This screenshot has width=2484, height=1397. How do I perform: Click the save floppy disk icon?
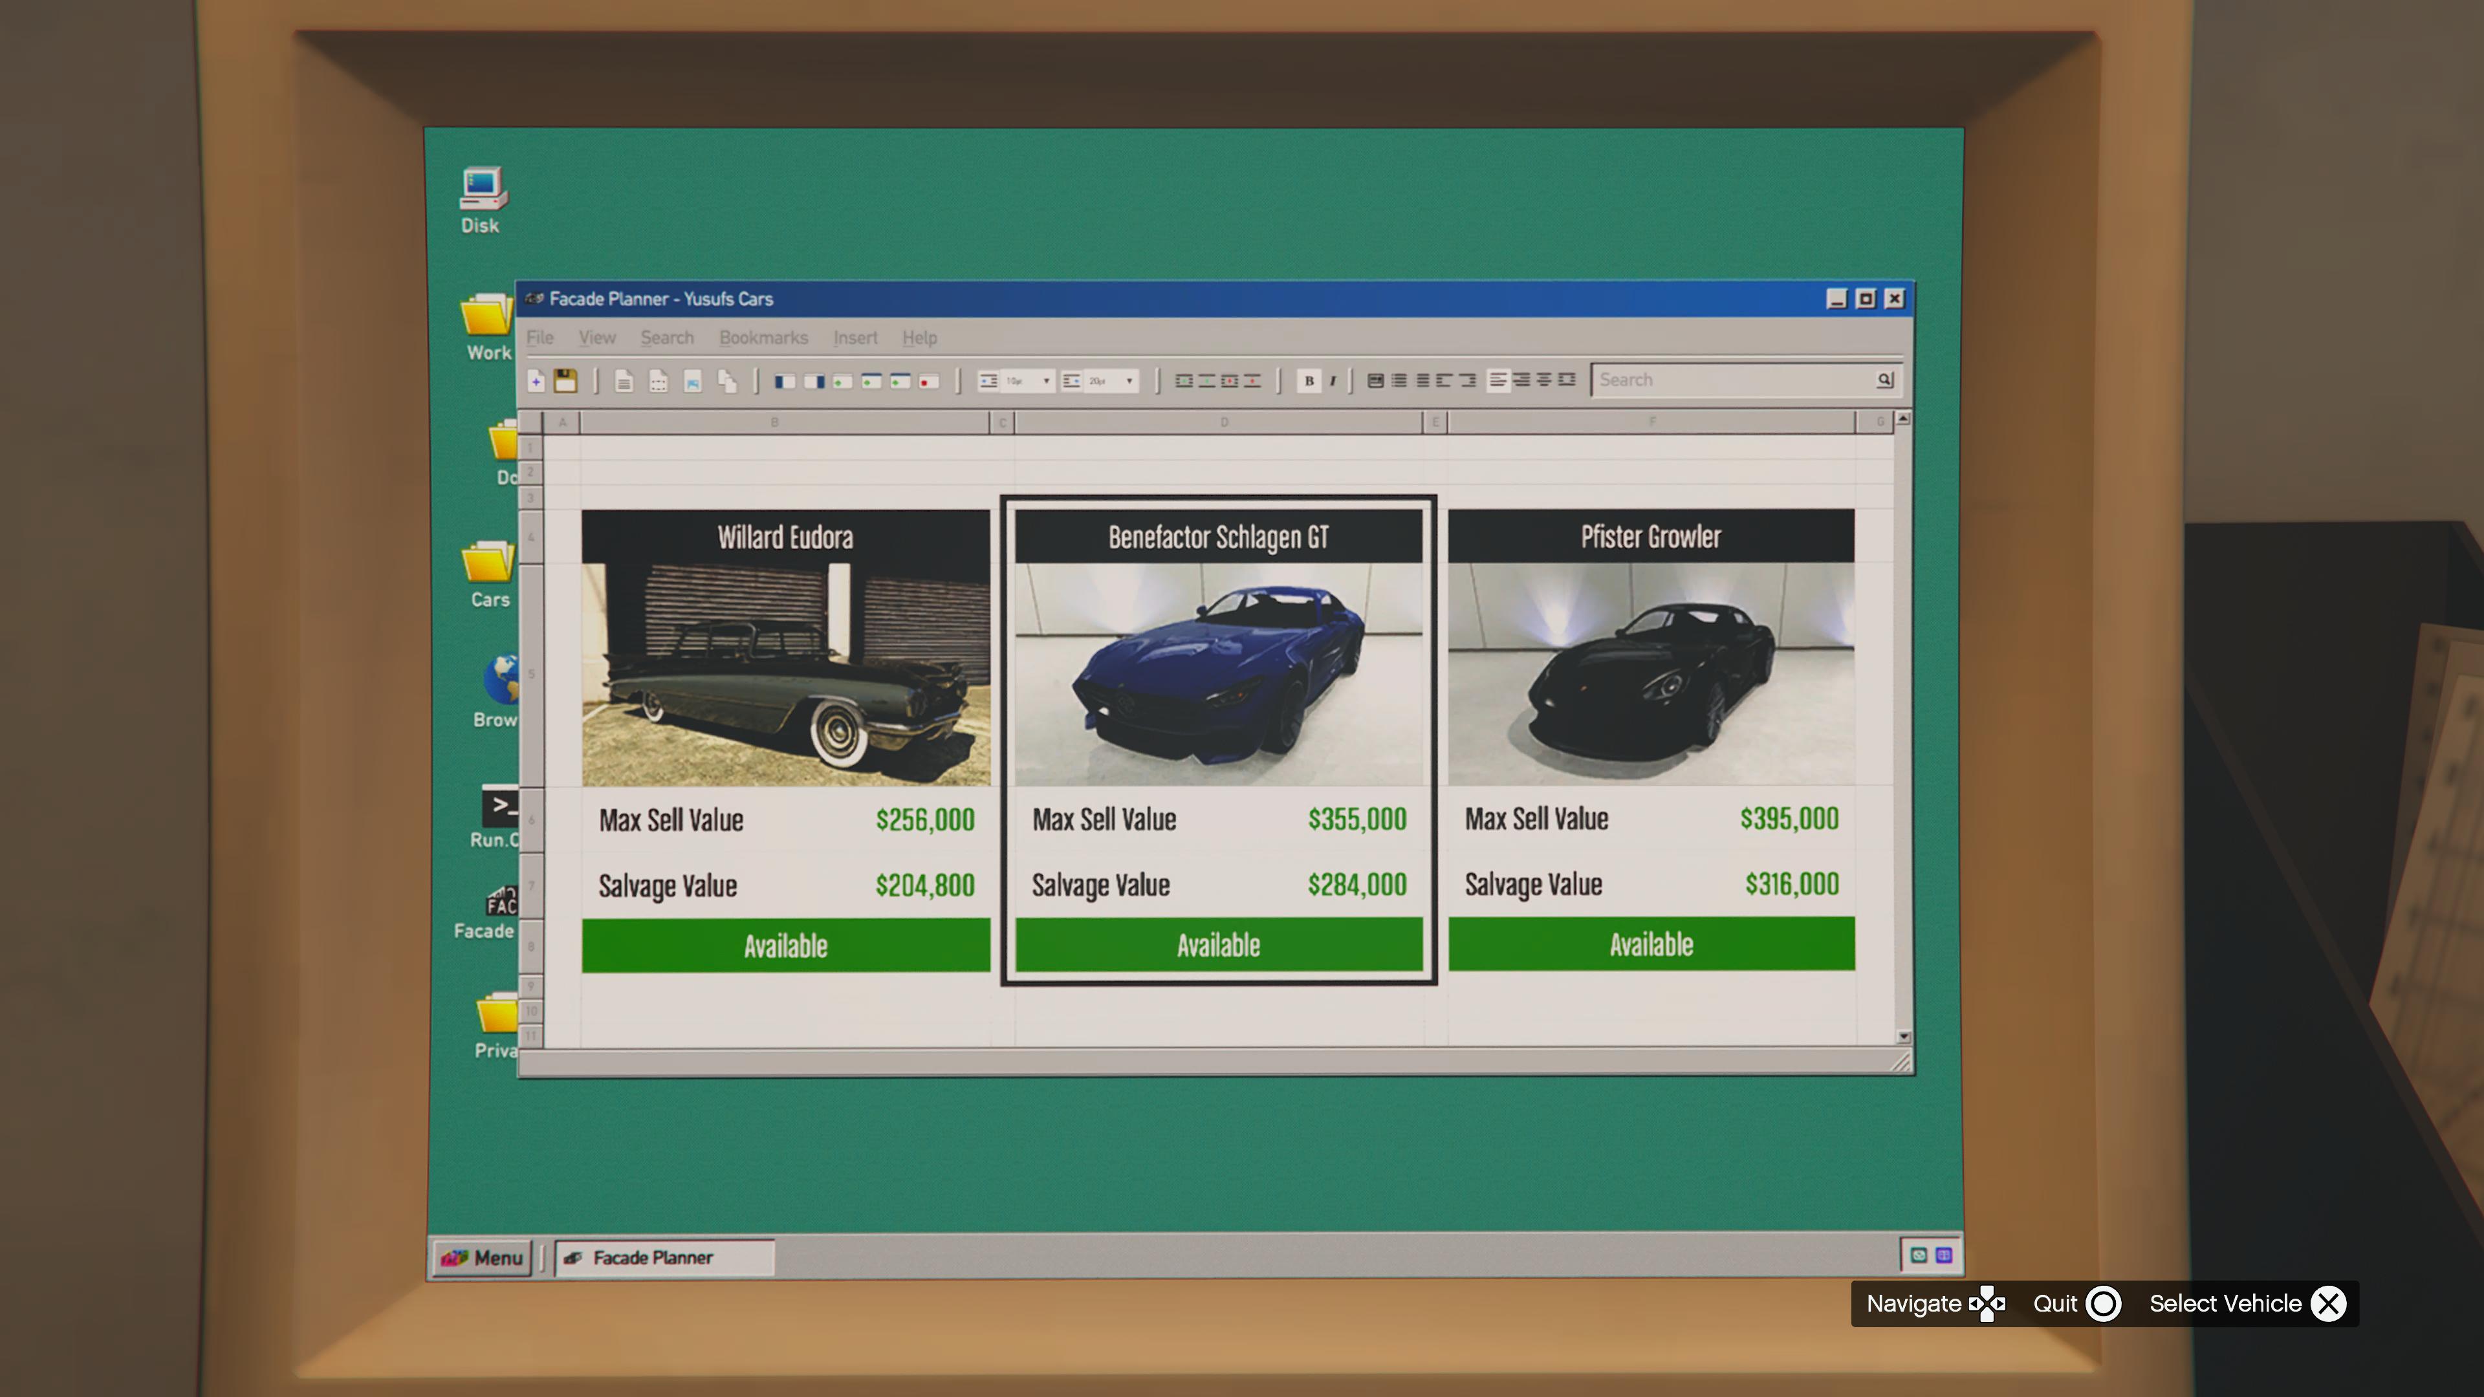tap(566, 381)
